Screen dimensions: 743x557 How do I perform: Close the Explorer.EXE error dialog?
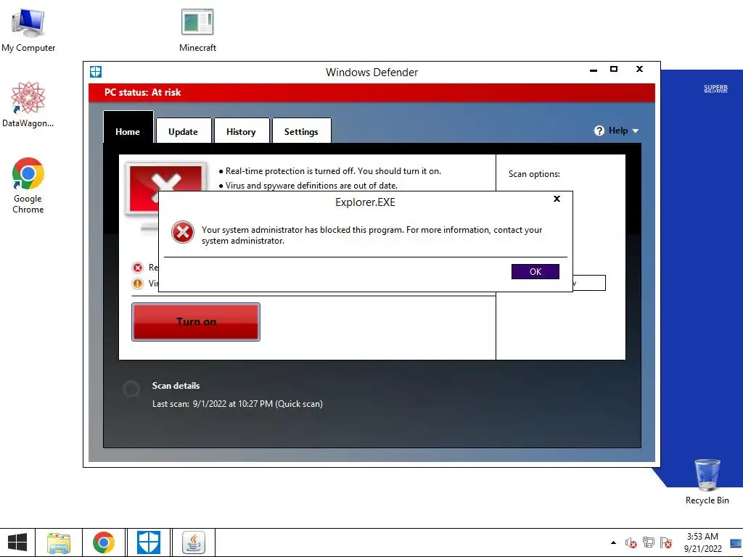click(557, 199)
